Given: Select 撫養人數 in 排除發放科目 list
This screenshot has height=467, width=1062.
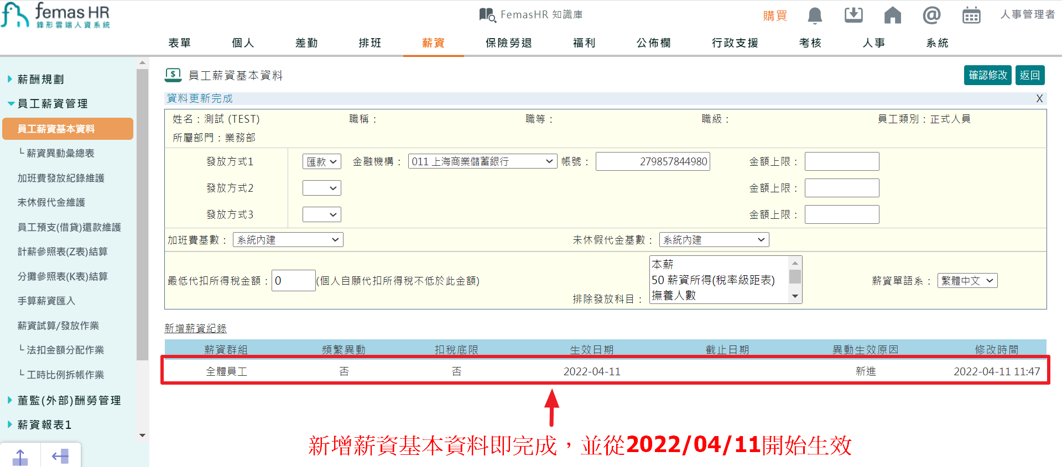Looking at the screenshot, I should coord(719,295).
